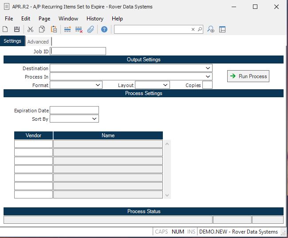Click the Cut scissors icon
Viewport: 288px width, 238px height.
click(30, 29)
